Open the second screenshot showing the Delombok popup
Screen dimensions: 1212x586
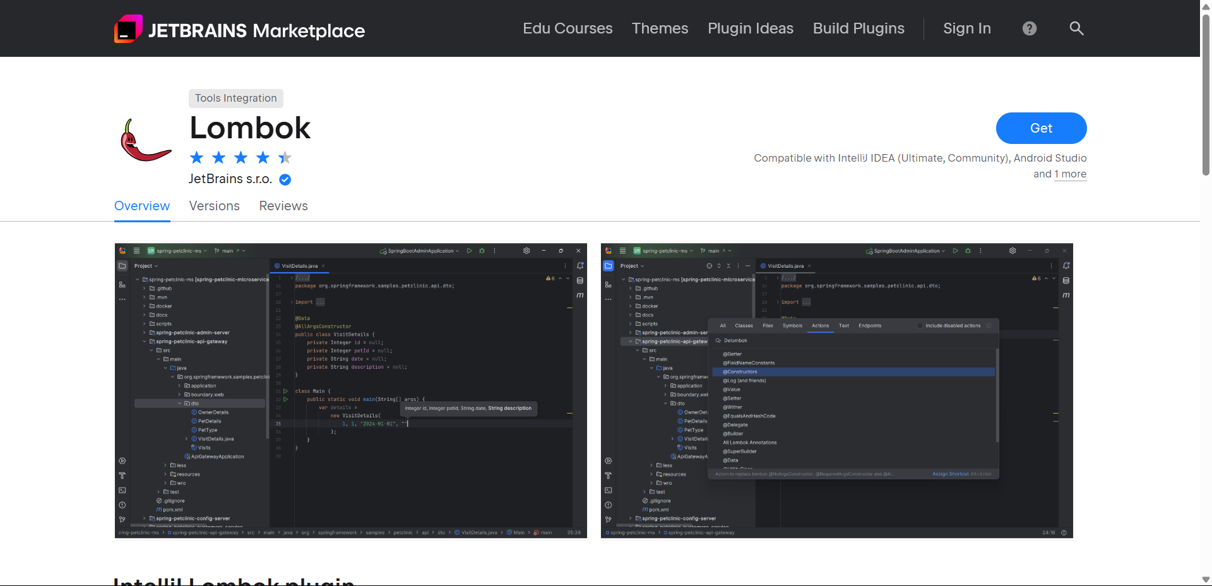tap(837, 391)
